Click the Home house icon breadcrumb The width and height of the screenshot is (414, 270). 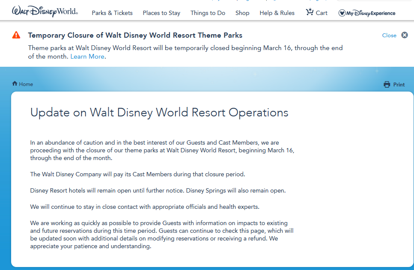tap(15, 84)
